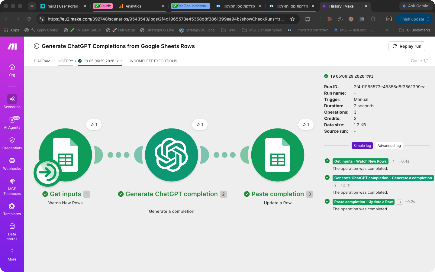Open MCP Toolboxes in the sidebar
Image resolution: width=435 pixels, height=272 pixels.
[12, 186]
